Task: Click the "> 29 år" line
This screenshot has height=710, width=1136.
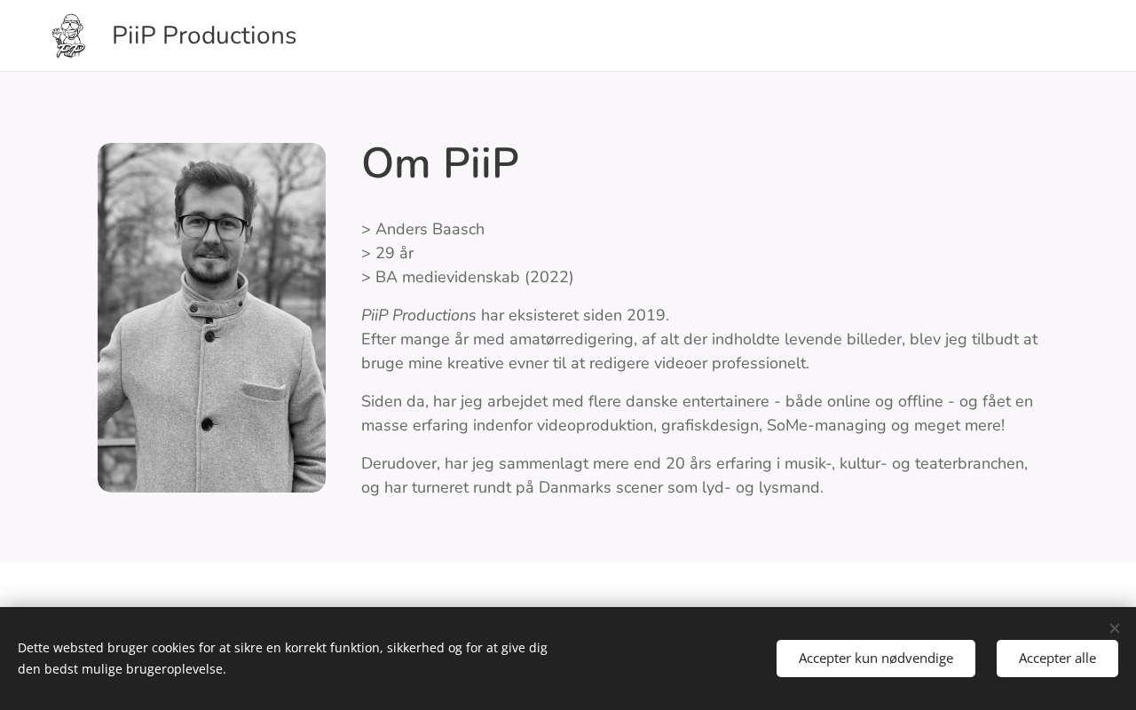Action: (388, 254)
